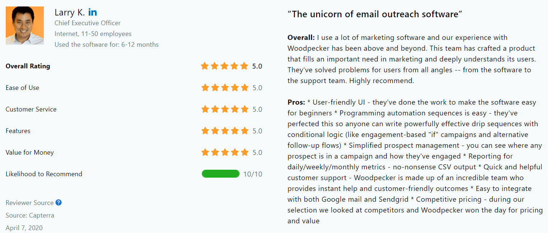Click the Chief Executive Officer job title
Screen dimensions: 548x233
coord(88,23)
